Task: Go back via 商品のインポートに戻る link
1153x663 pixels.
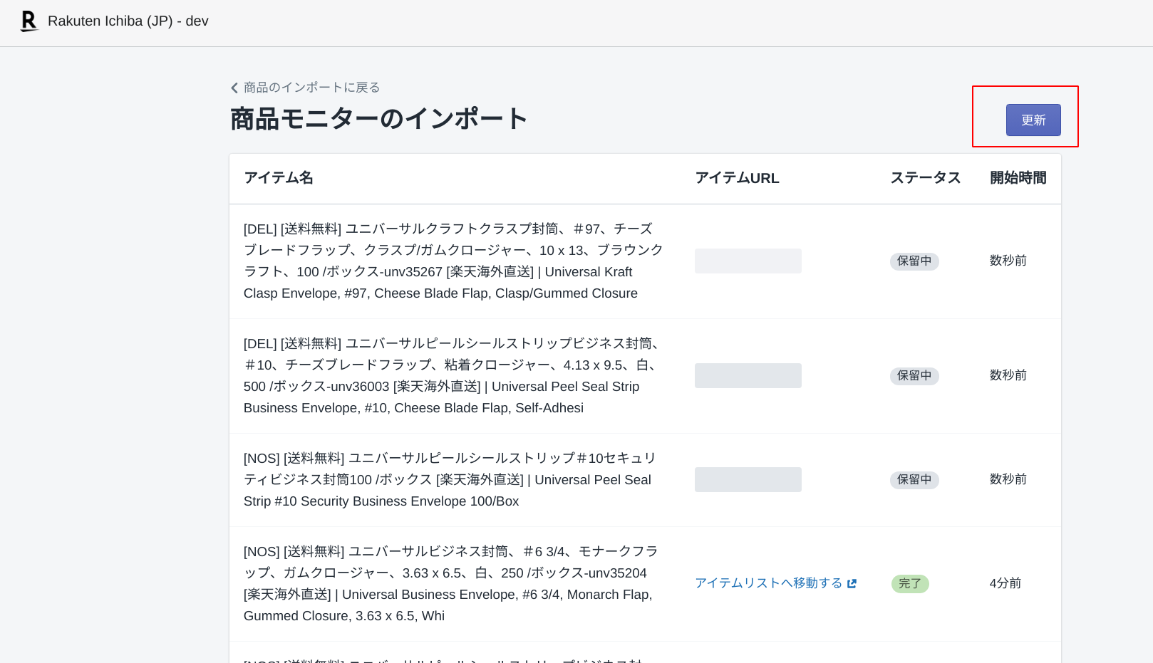Action: pyautogui.click(x=311, y=88)
